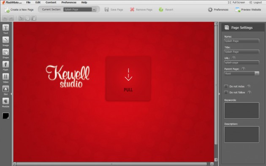Viewport: 266px width, 166px height.
Task: Click the canvas vertical scrollbar thumb
Action: (x=216, y=85)
